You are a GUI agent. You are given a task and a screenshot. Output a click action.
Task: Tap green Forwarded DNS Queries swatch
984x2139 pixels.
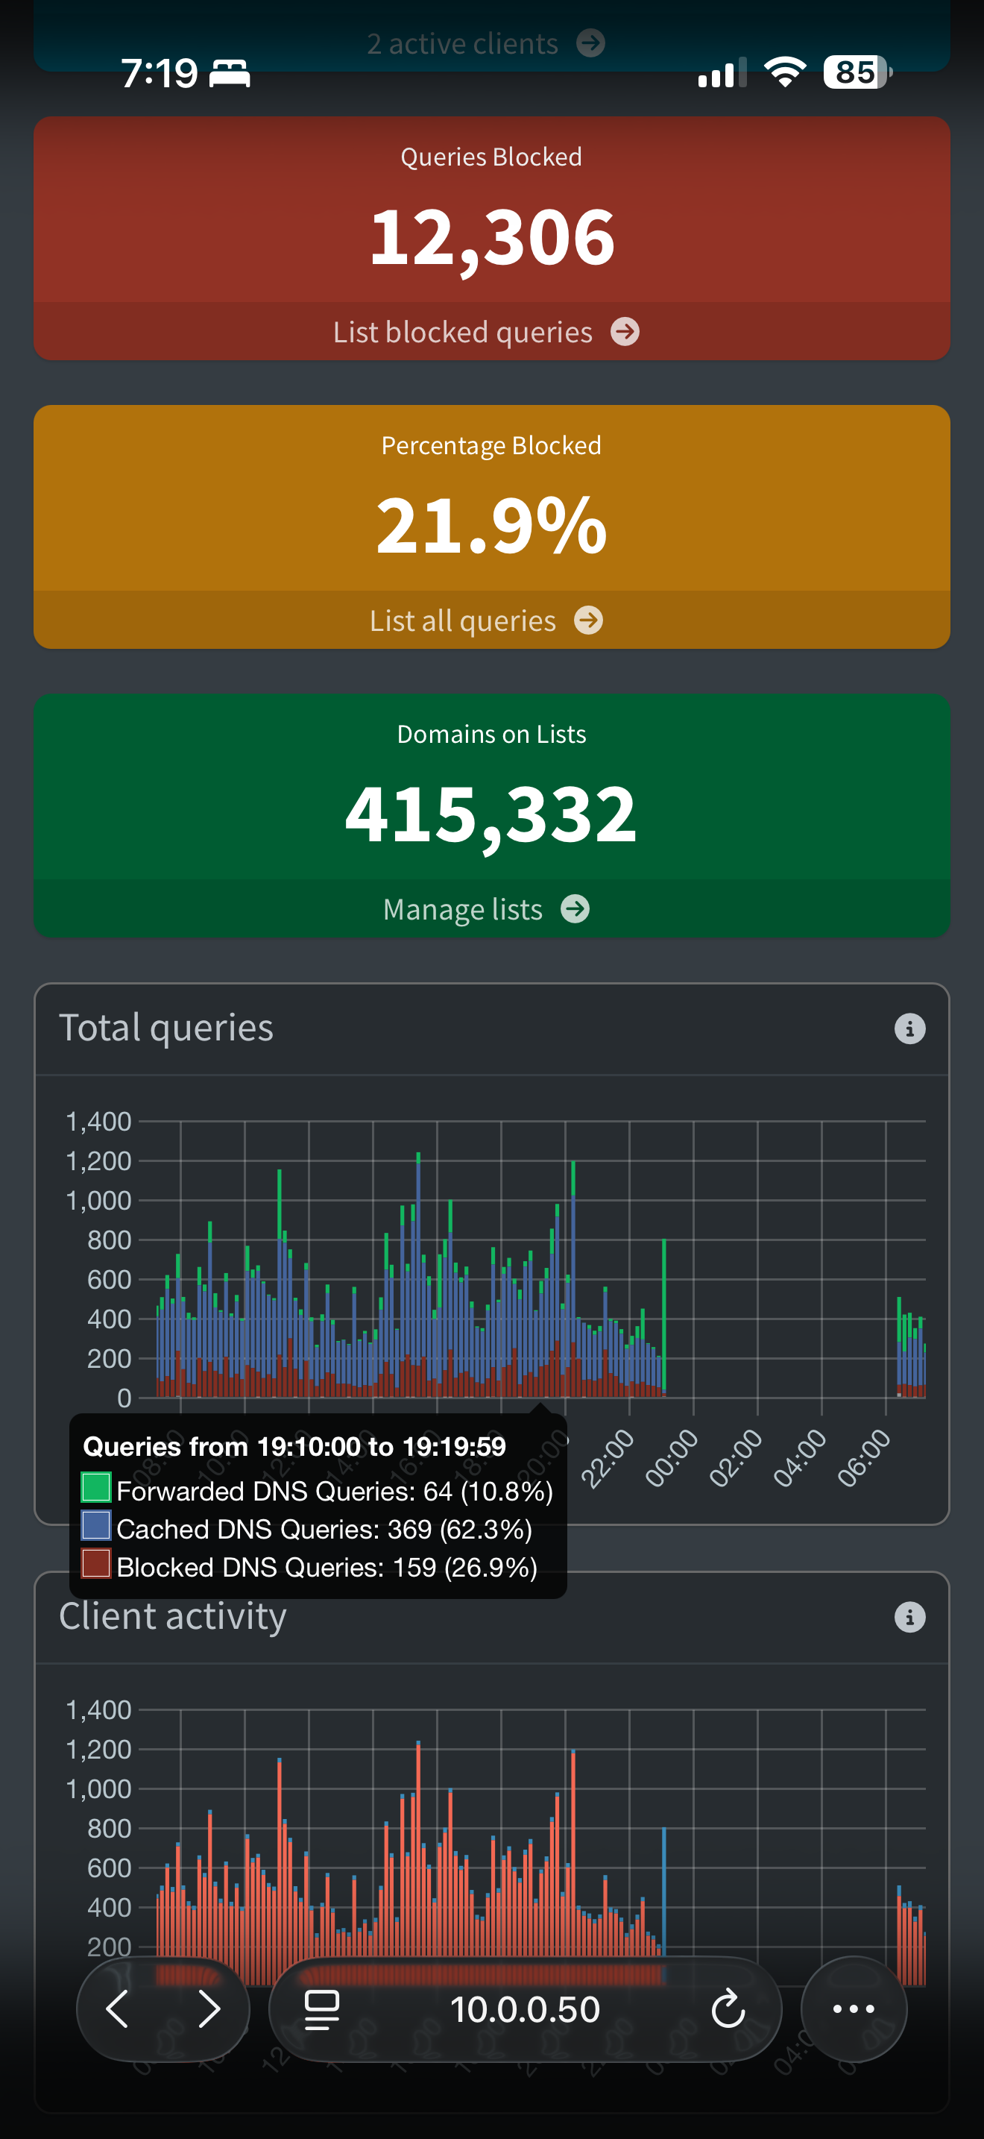tap(96, 1487)
